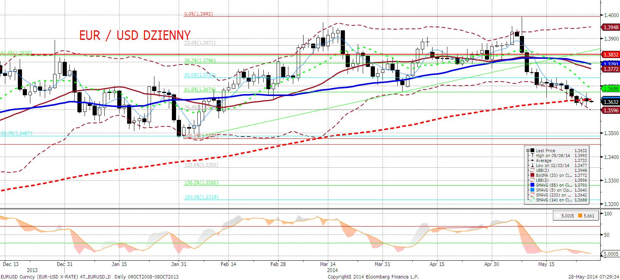
Task: Click the 0.0%(1.3993) Fibonacci level label
Action: 199,14
